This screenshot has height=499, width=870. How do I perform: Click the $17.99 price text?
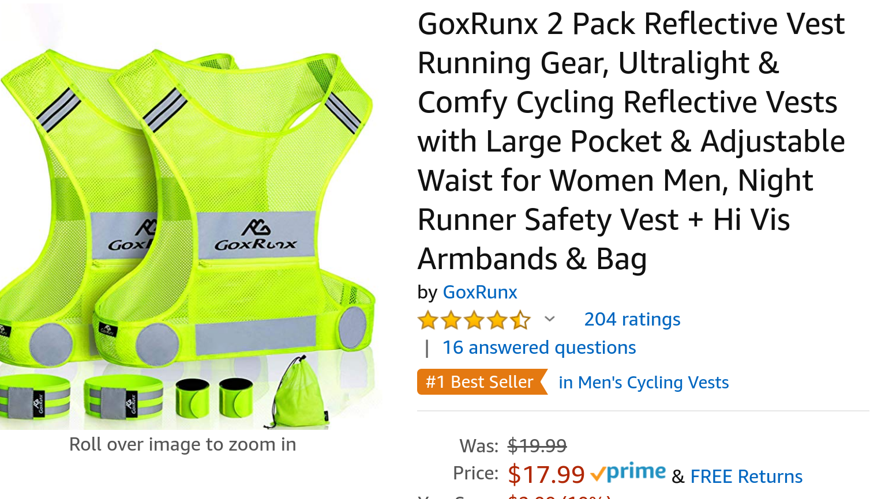point(546,474)
